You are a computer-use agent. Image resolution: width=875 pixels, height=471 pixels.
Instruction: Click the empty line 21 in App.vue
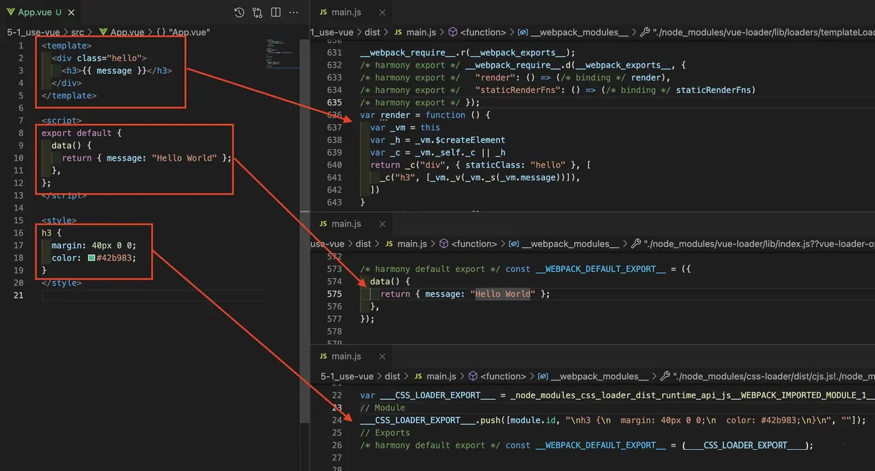152,295
